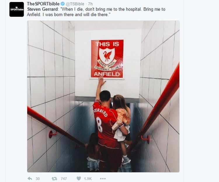The image size is (219, 182).
Task: View the 747 retweets count
Action: click(x=64, y=179)
